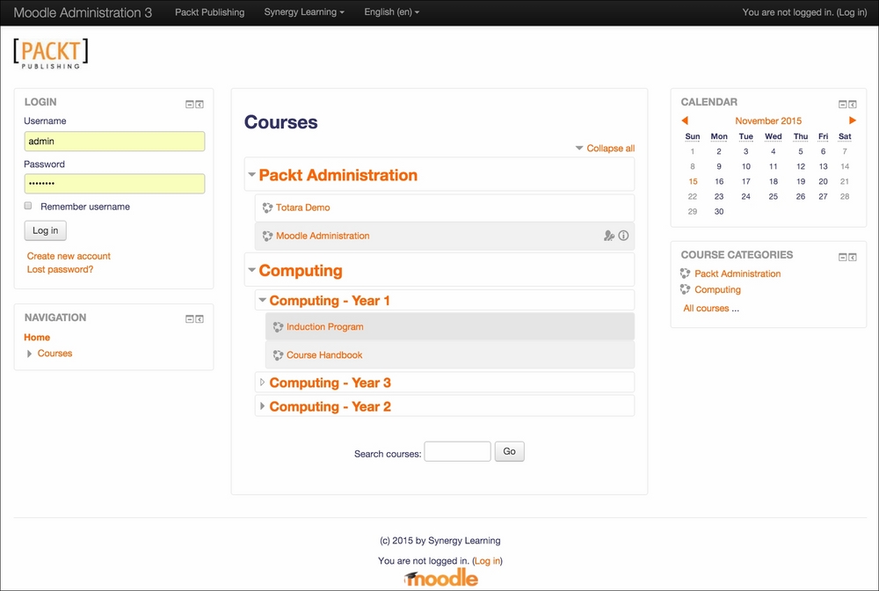Show summary info for Moodle Administration course
This screenshot has height=591, width=879.
(623, 236)
